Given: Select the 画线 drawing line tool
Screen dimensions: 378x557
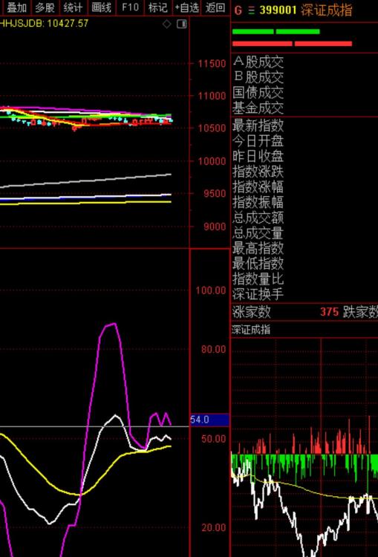Looking at the screenshot, I should point(102,7).
